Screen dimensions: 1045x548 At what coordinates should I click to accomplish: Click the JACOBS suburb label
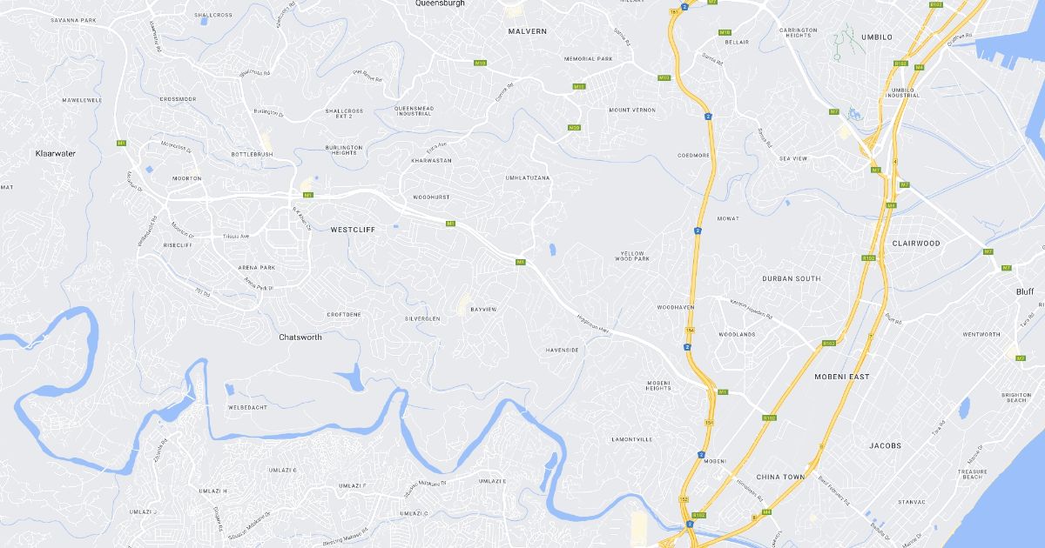pos(885,445)
